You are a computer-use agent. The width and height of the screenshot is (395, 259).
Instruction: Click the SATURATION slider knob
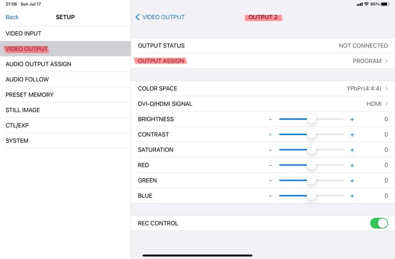312,150
